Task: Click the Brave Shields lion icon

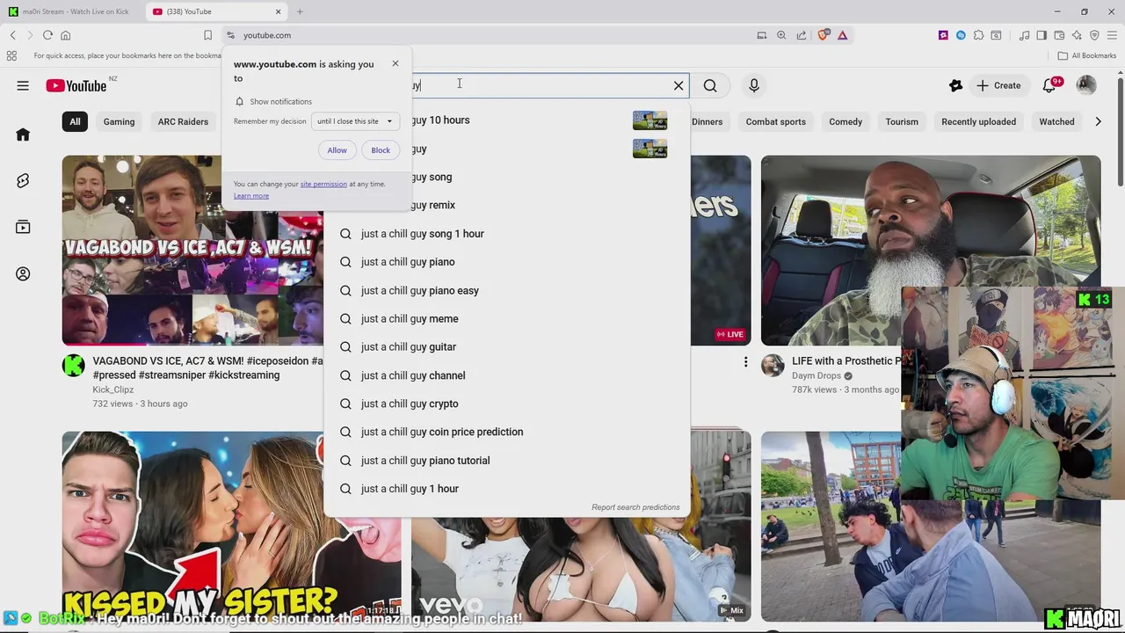Action: pyautogui.click(x=823, y=35)
